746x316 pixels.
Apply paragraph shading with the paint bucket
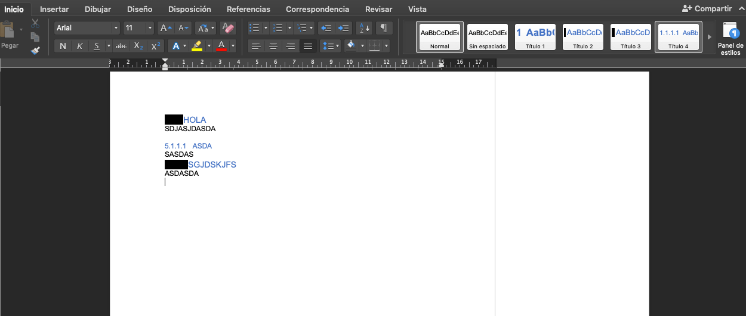[351, 46]
